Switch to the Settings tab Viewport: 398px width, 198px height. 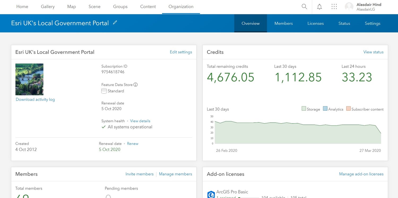coord(373,23)
